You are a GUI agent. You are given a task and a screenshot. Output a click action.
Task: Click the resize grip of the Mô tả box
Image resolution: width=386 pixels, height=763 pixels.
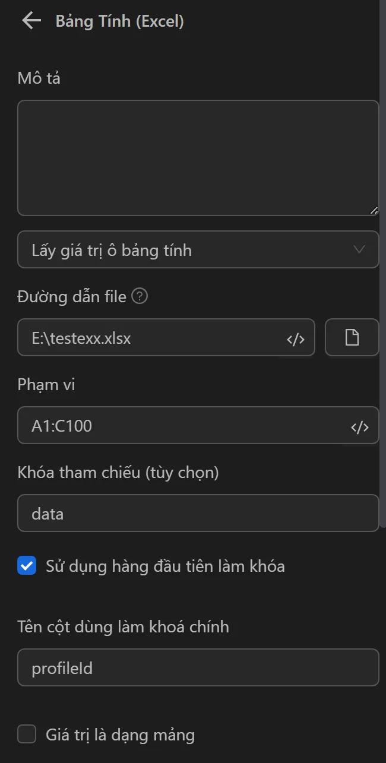tap(375, 209)
